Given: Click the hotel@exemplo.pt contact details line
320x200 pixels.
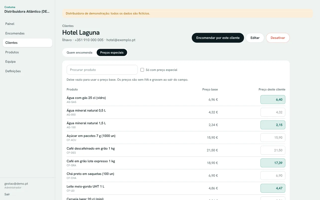Looking at the screenshot, I should point(99,40).
